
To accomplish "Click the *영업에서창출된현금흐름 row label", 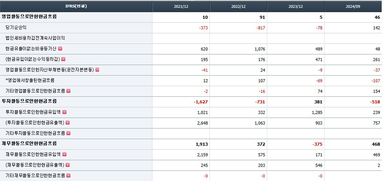I will click(30, 80).
